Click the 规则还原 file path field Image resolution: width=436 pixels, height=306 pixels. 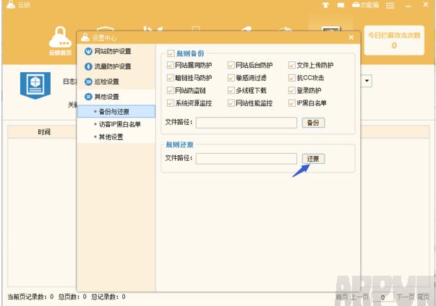pyautogui.click(x=246, y=159)
